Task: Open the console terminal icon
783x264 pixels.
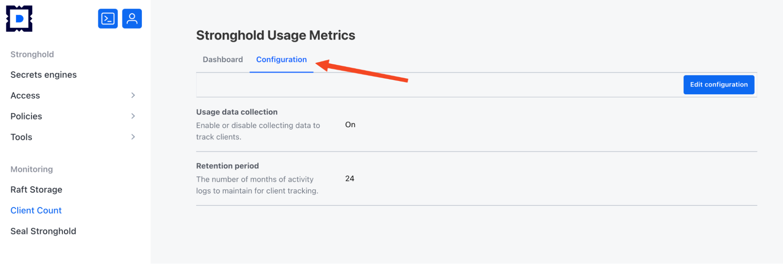Action: pyautogui.click(x=108, y=19)
